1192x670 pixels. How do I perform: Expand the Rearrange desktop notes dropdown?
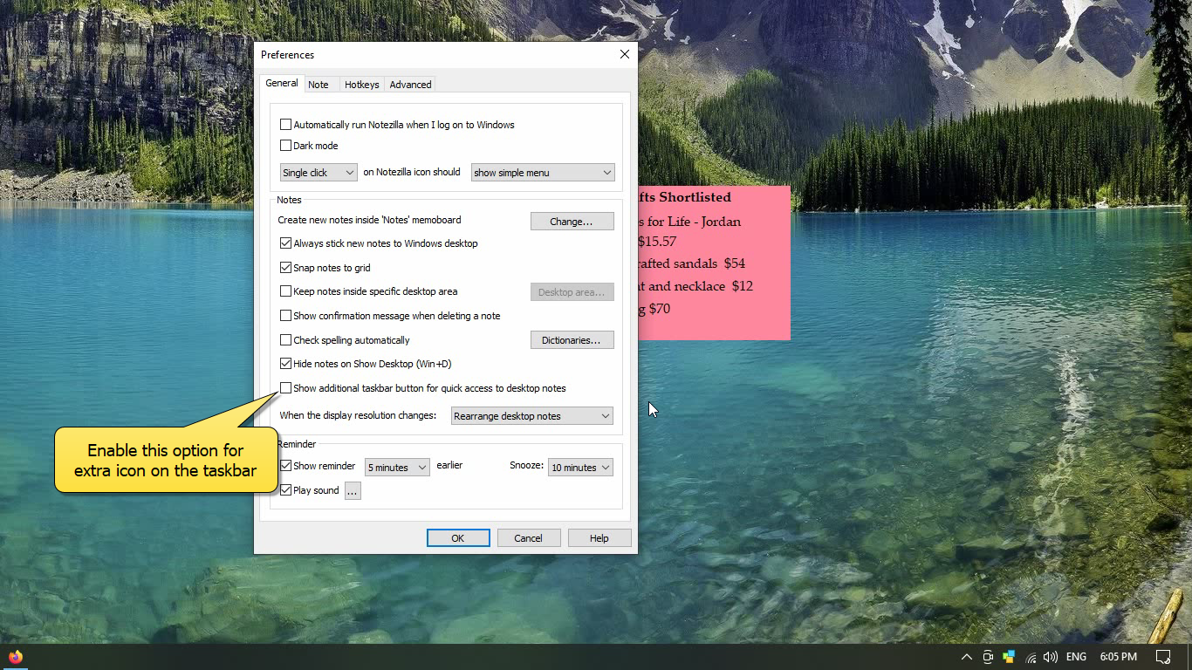(532, 416)
